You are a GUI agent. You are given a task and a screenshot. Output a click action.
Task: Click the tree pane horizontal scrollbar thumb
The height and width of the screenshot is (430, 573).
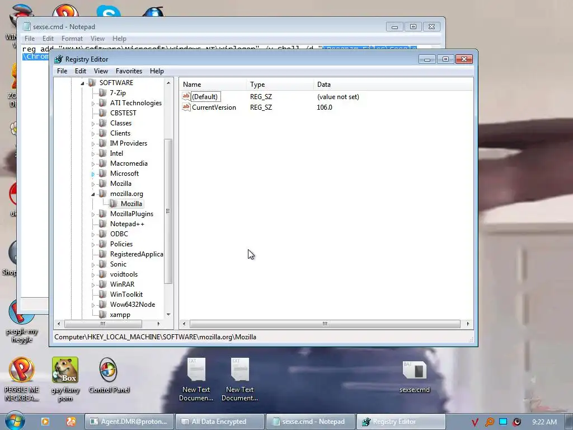103,324
